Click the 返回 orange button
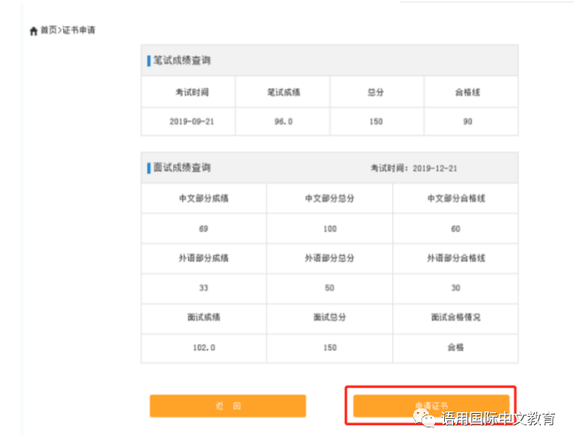 tap(227, 406)
